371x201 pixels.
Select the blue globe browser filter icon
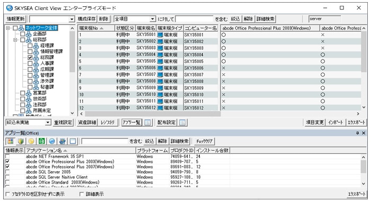coord(52,141)
